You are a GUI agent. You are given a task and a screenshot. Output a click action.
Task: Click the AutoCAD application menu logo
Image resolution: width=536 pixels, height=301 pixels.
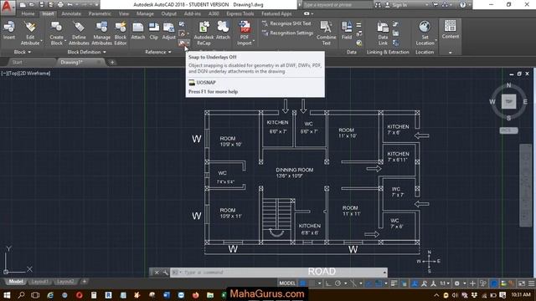click(8, 7)
